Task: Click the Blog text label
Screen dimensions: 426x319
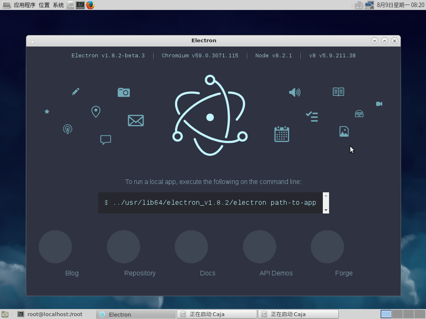Action: pos(72,273)
